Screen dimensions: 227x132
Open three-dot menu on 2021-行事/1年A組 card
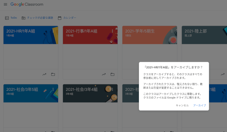[x=112, y=31]
